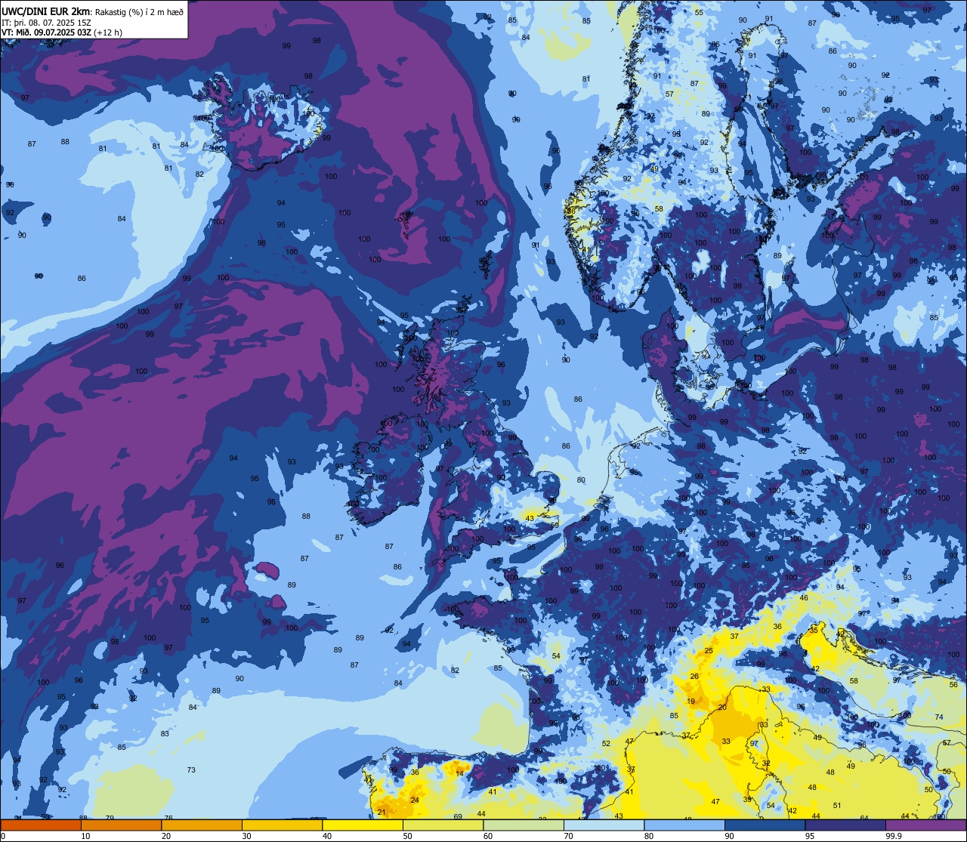
Task: Click the humidity value '24' over Spain
Action: 414,800
